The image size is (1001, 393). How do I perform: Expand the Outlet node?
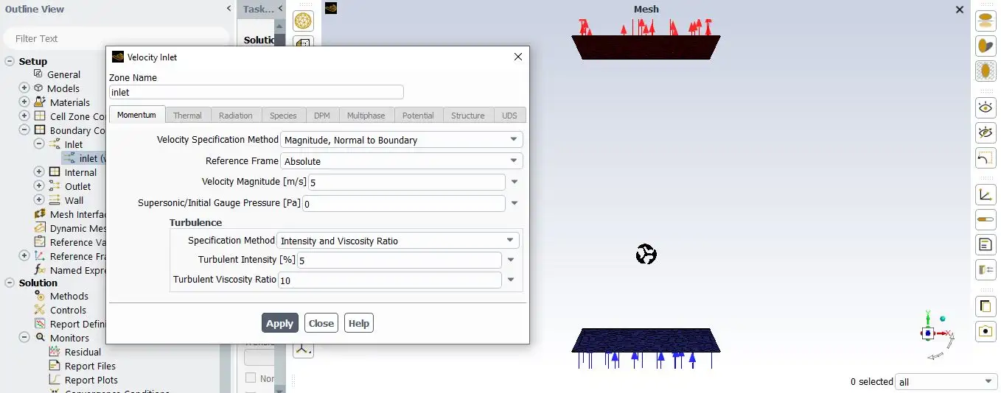click(x=38, y=185)
